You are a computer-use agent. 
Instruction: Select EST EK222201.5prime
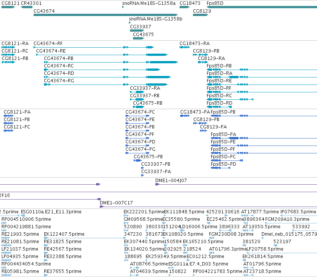pyautogui.click(x=144, y=212)
